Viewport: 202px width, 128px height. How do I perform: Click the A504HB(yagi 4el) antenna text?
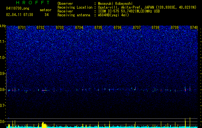pyautogui.click(x=113, y=15)
